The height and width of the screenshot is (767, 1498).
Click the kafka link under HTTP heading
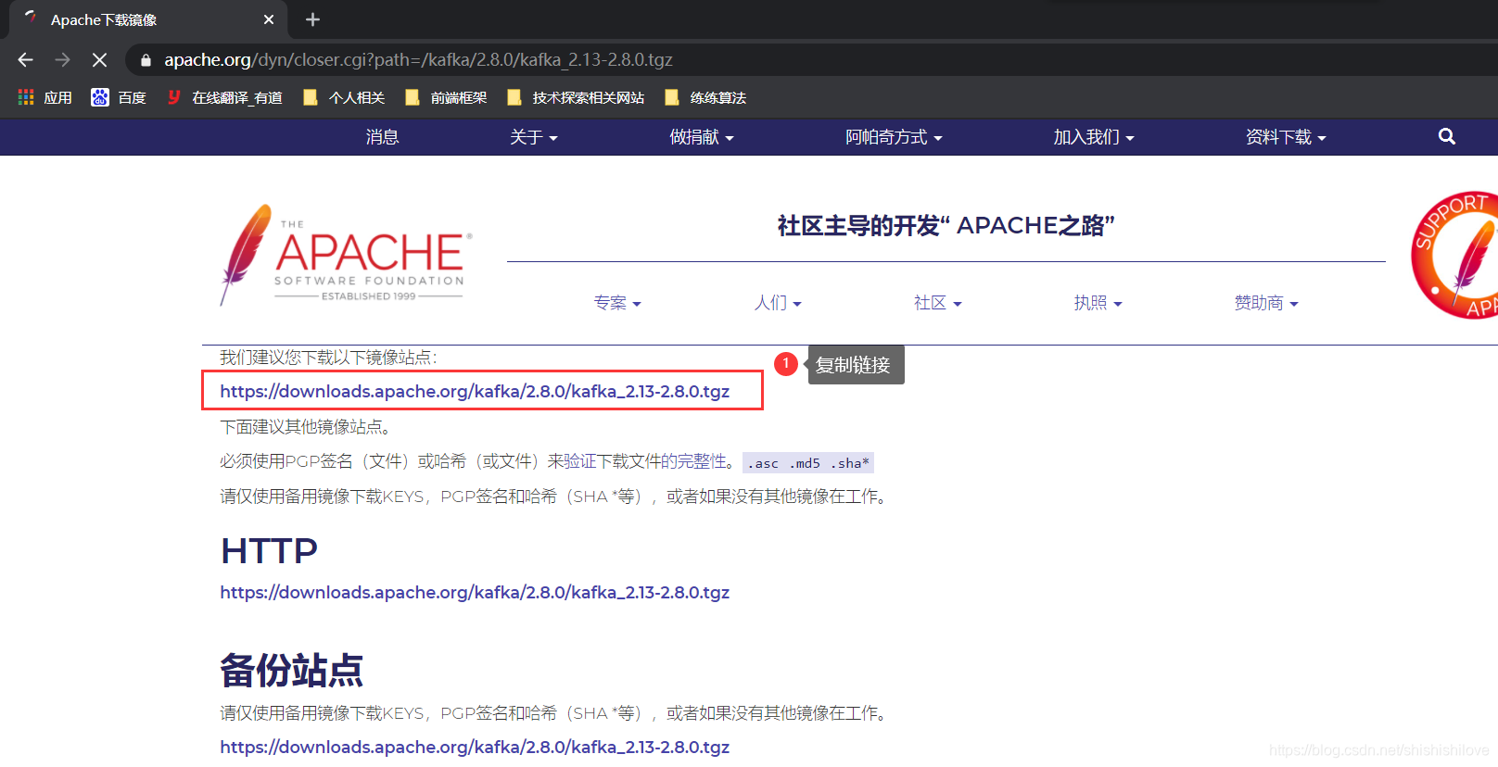click(475, 592)
